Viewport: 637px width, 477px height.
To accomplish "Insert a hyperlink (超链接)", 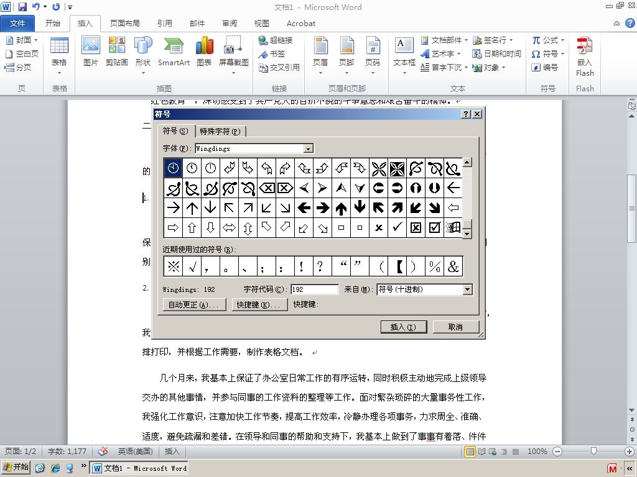I will tap(276, 40).
